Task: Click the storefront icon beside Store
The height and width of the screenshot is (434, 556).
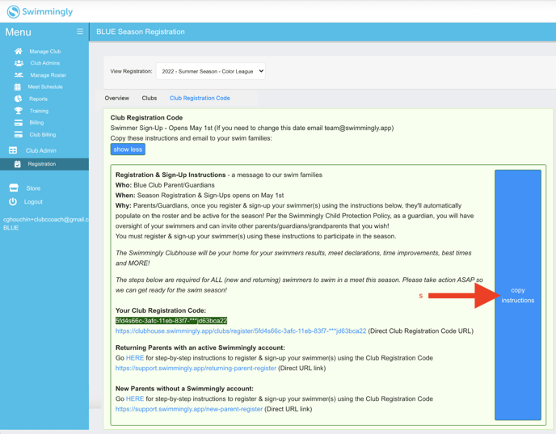Action: coord(14,188)
